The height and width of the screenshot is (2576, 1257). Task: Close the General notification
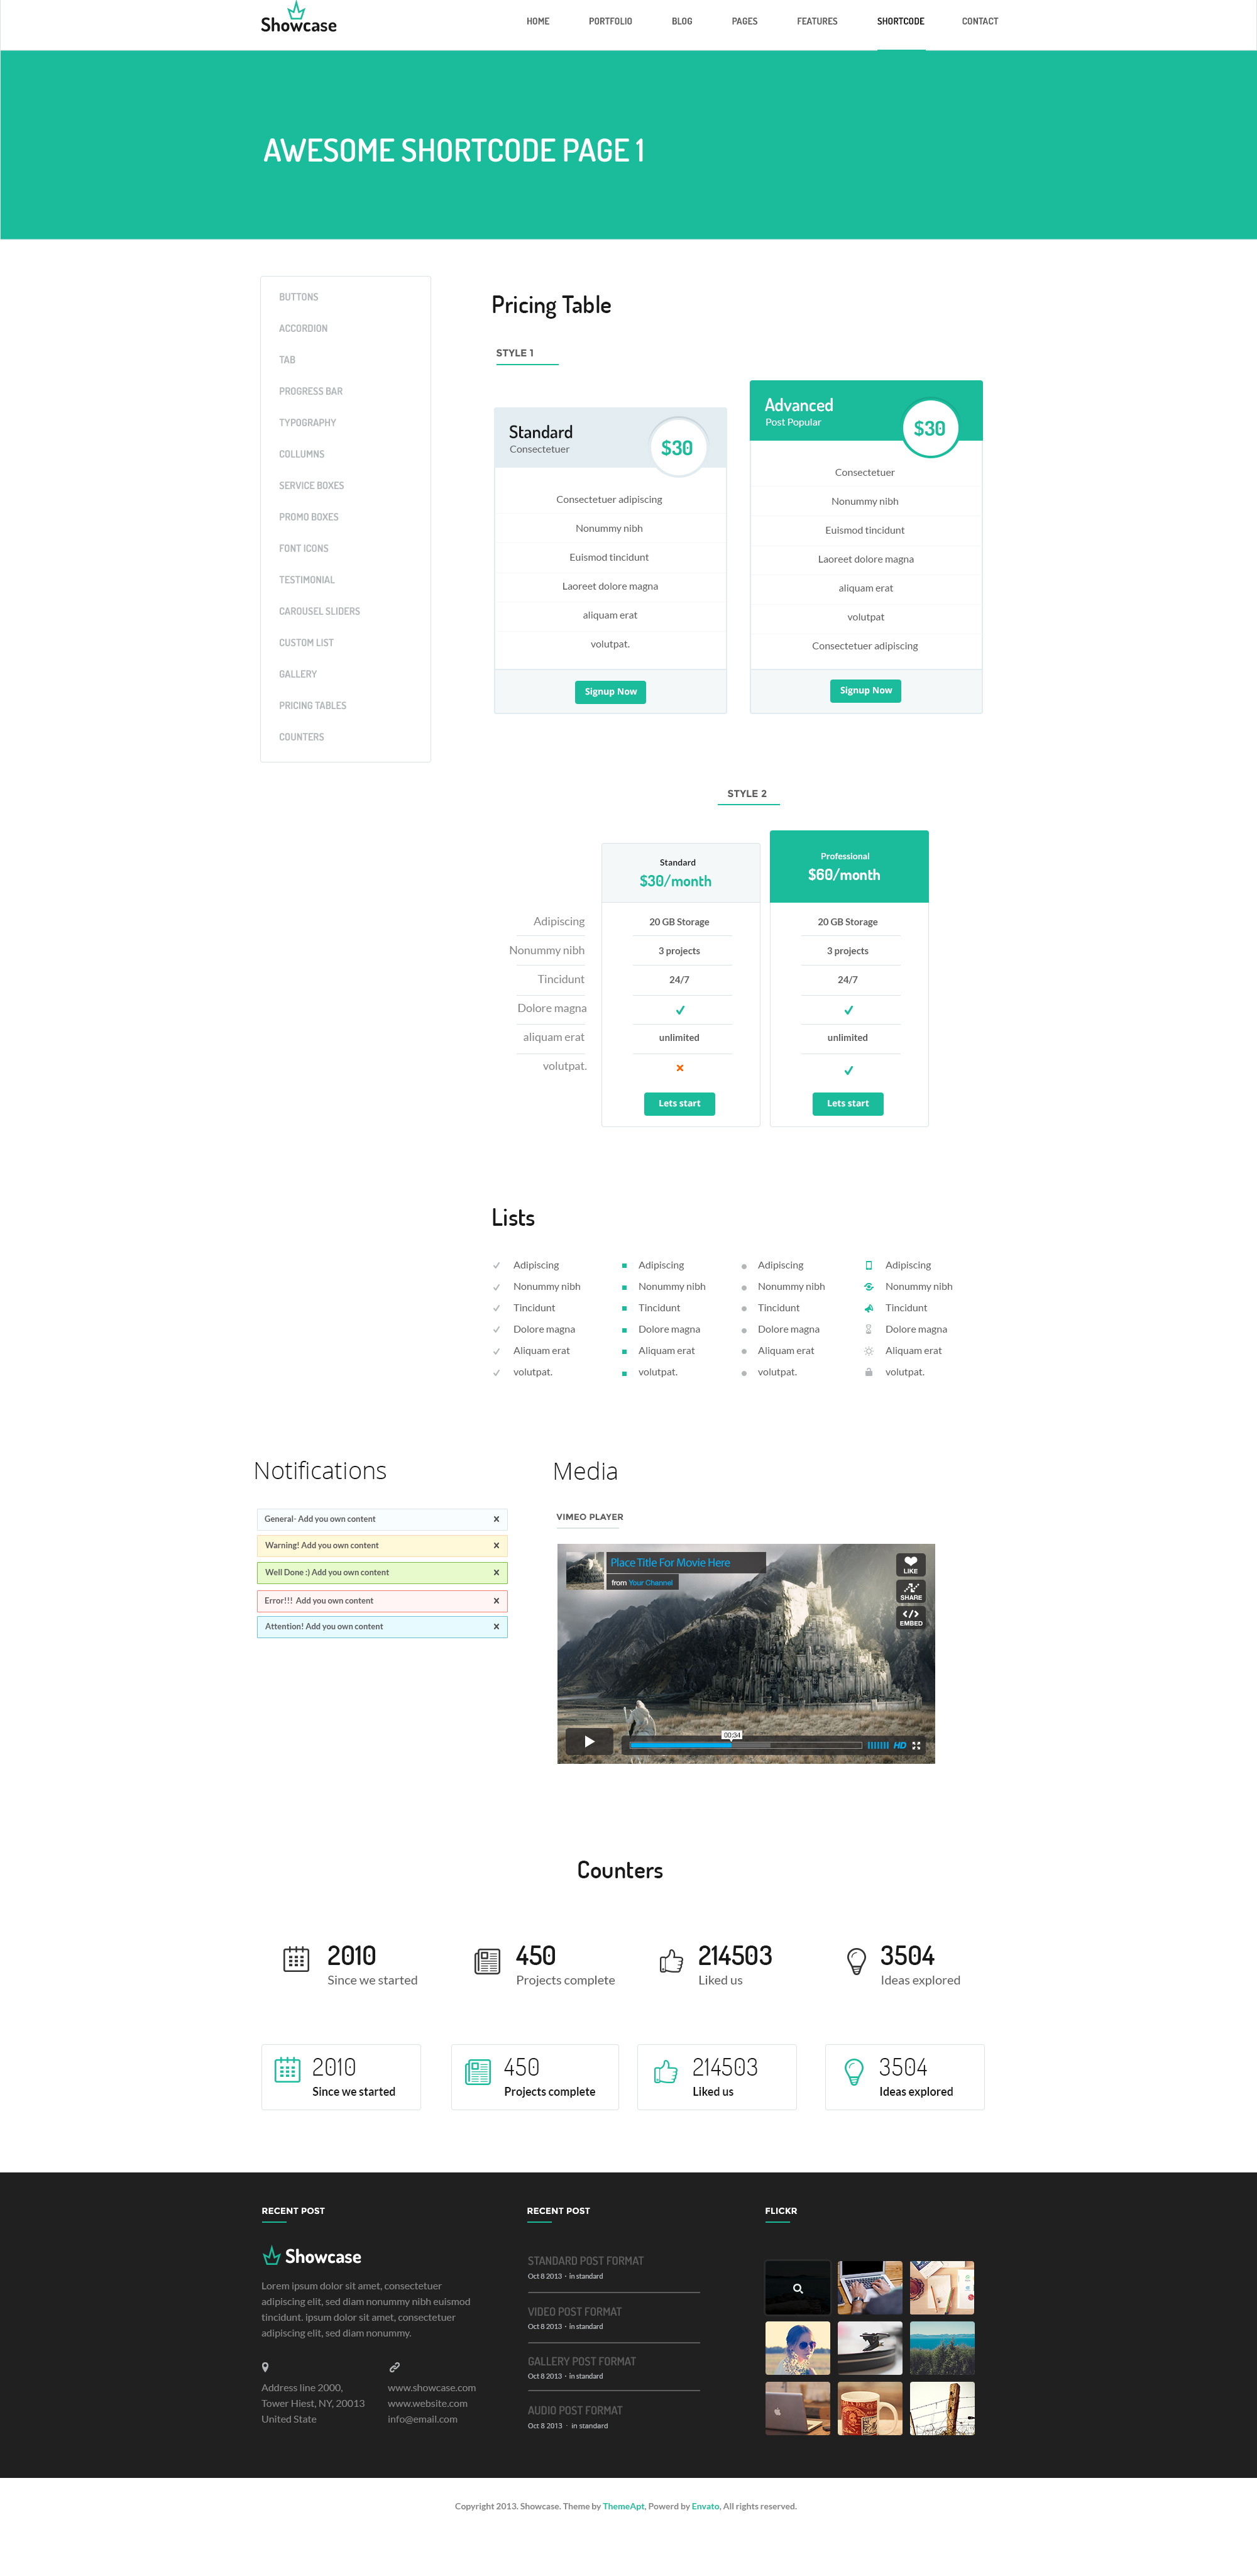point(496,1519)
